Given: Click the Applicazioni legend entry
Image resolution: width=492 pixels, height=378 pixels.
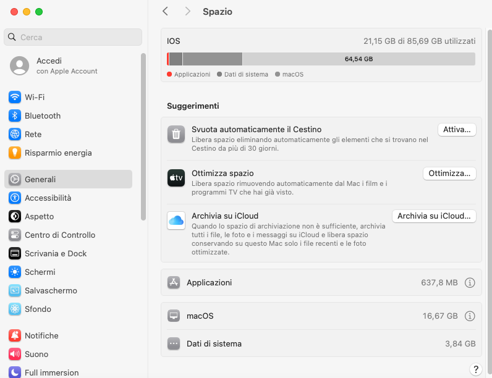Looking at the screenshot, I should coord(189,74).
